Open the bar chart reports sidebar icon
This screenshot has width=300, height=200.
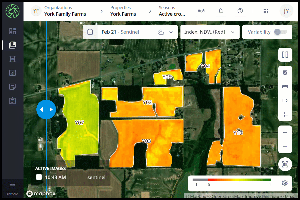click(12, 73)
